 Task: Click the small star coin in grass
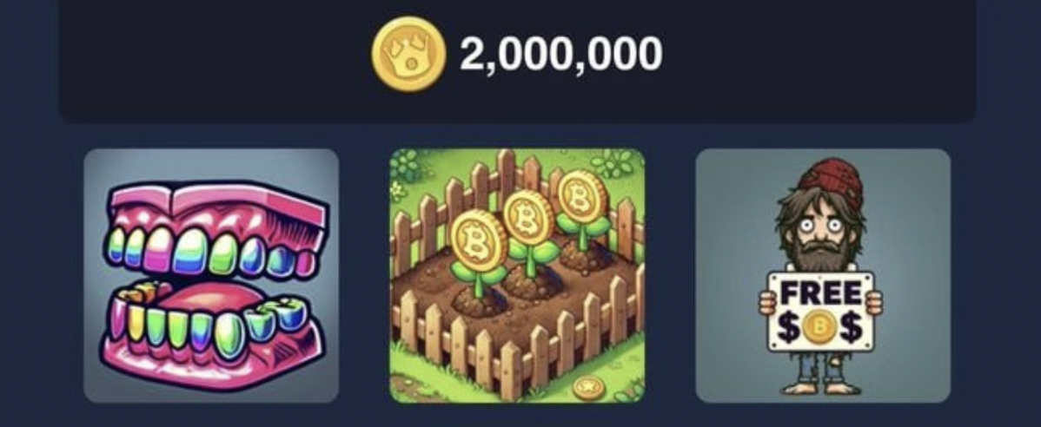587,387
